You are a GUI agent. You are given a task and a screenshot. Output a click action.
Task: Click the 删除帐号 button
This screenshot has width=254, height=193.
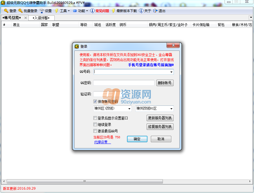(165, 83)
